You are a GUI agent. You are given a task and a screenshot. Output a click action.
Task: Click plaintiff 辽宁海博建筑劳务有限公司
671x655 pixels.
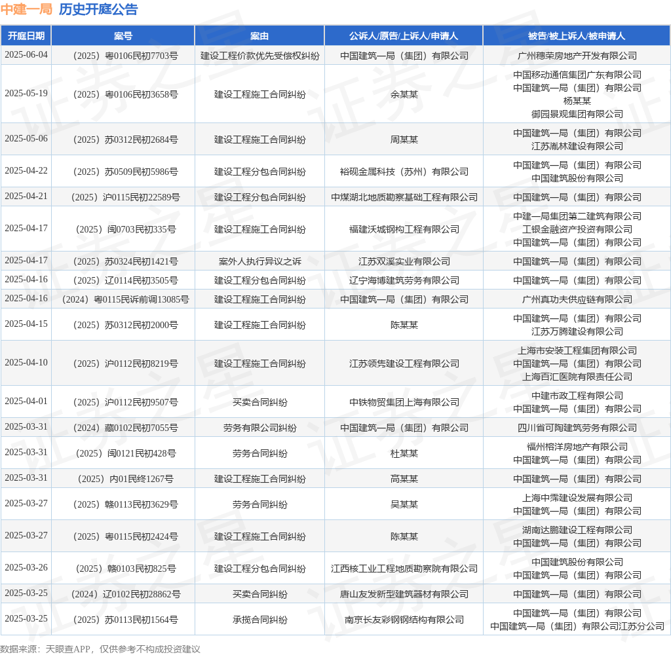pyautogui.click(x=404, y=280)
